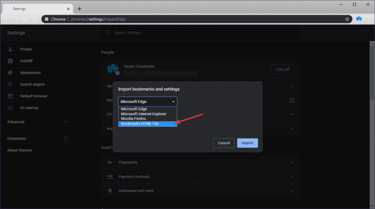Screen dimensions: 375x209
Task: Open Default browser settings section
Action: (x=33, y=96)
